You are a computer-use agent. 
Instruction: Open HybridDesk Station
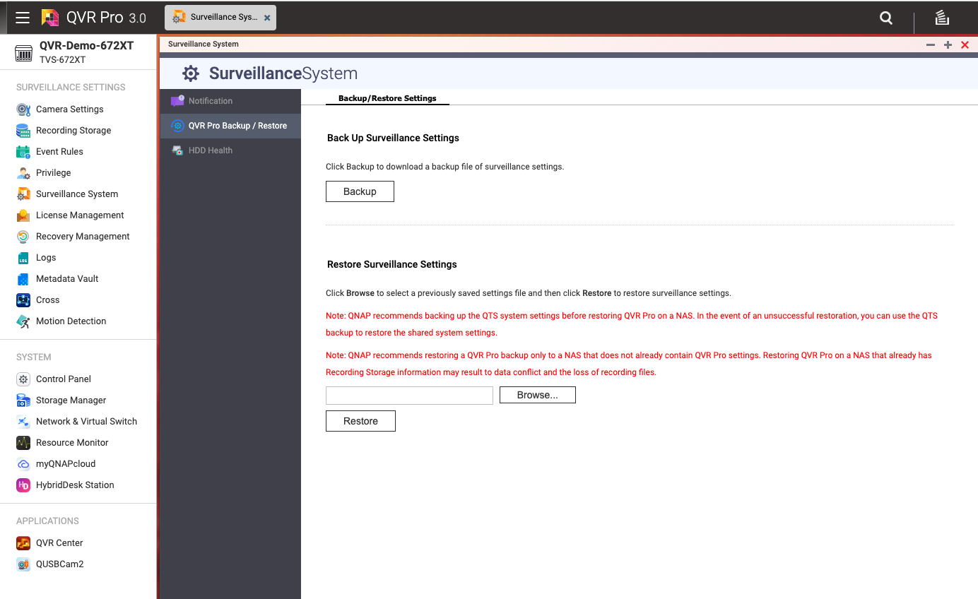click(x=75, y=485)
